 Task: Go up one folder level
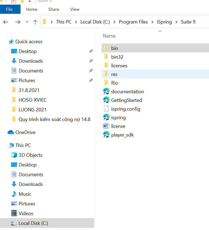35,22
